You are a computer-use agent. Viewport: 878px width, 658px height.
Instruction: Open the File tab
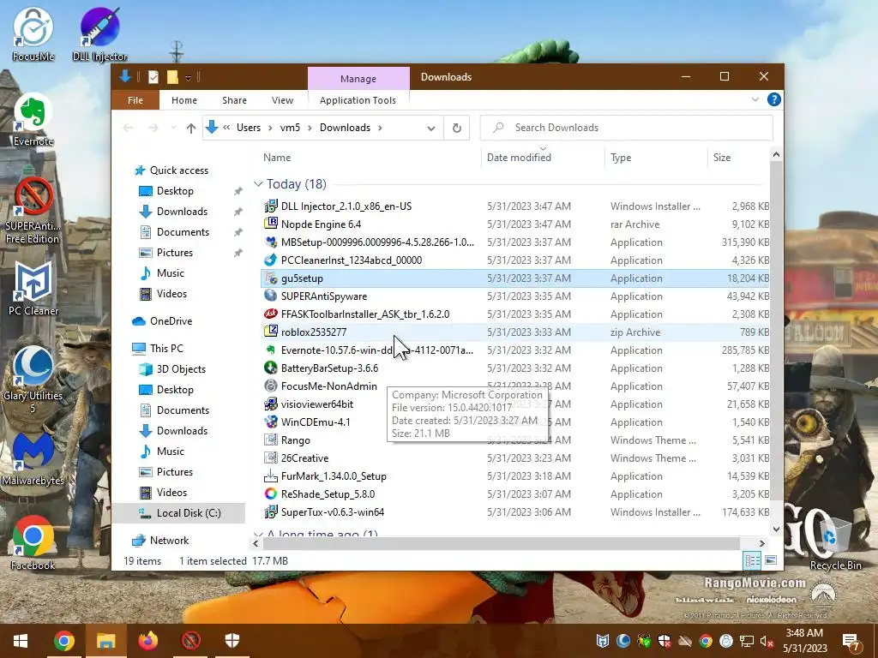135,100
